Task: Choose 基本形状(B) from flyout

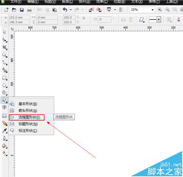Action: (x=31, y=104)
